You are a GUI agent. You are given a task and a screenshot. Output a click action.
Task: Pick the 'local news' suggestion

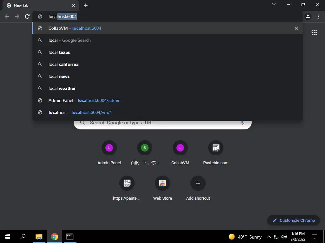click(x=168, y=76)
